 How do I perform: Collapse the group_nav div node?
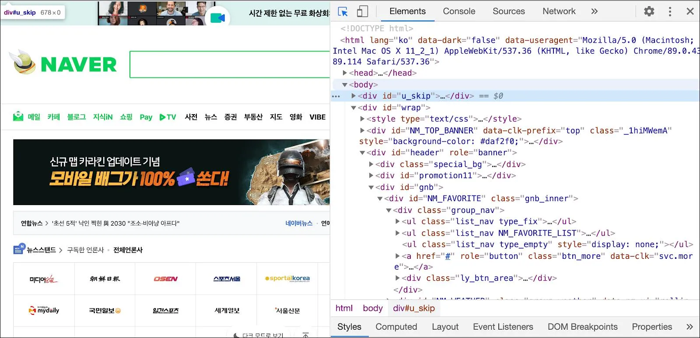click(x=388, y=210)
